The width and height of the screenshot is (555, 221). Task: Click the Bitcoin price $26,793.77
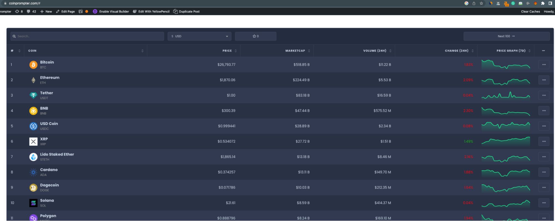point(226,65)
